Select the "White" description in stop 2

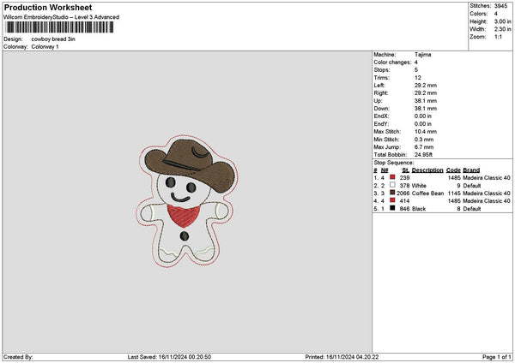pyautogui.click(x=419, y=186)
